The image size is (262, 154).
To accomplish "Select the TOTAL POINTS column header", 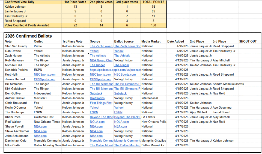I will tap(153, 2).
